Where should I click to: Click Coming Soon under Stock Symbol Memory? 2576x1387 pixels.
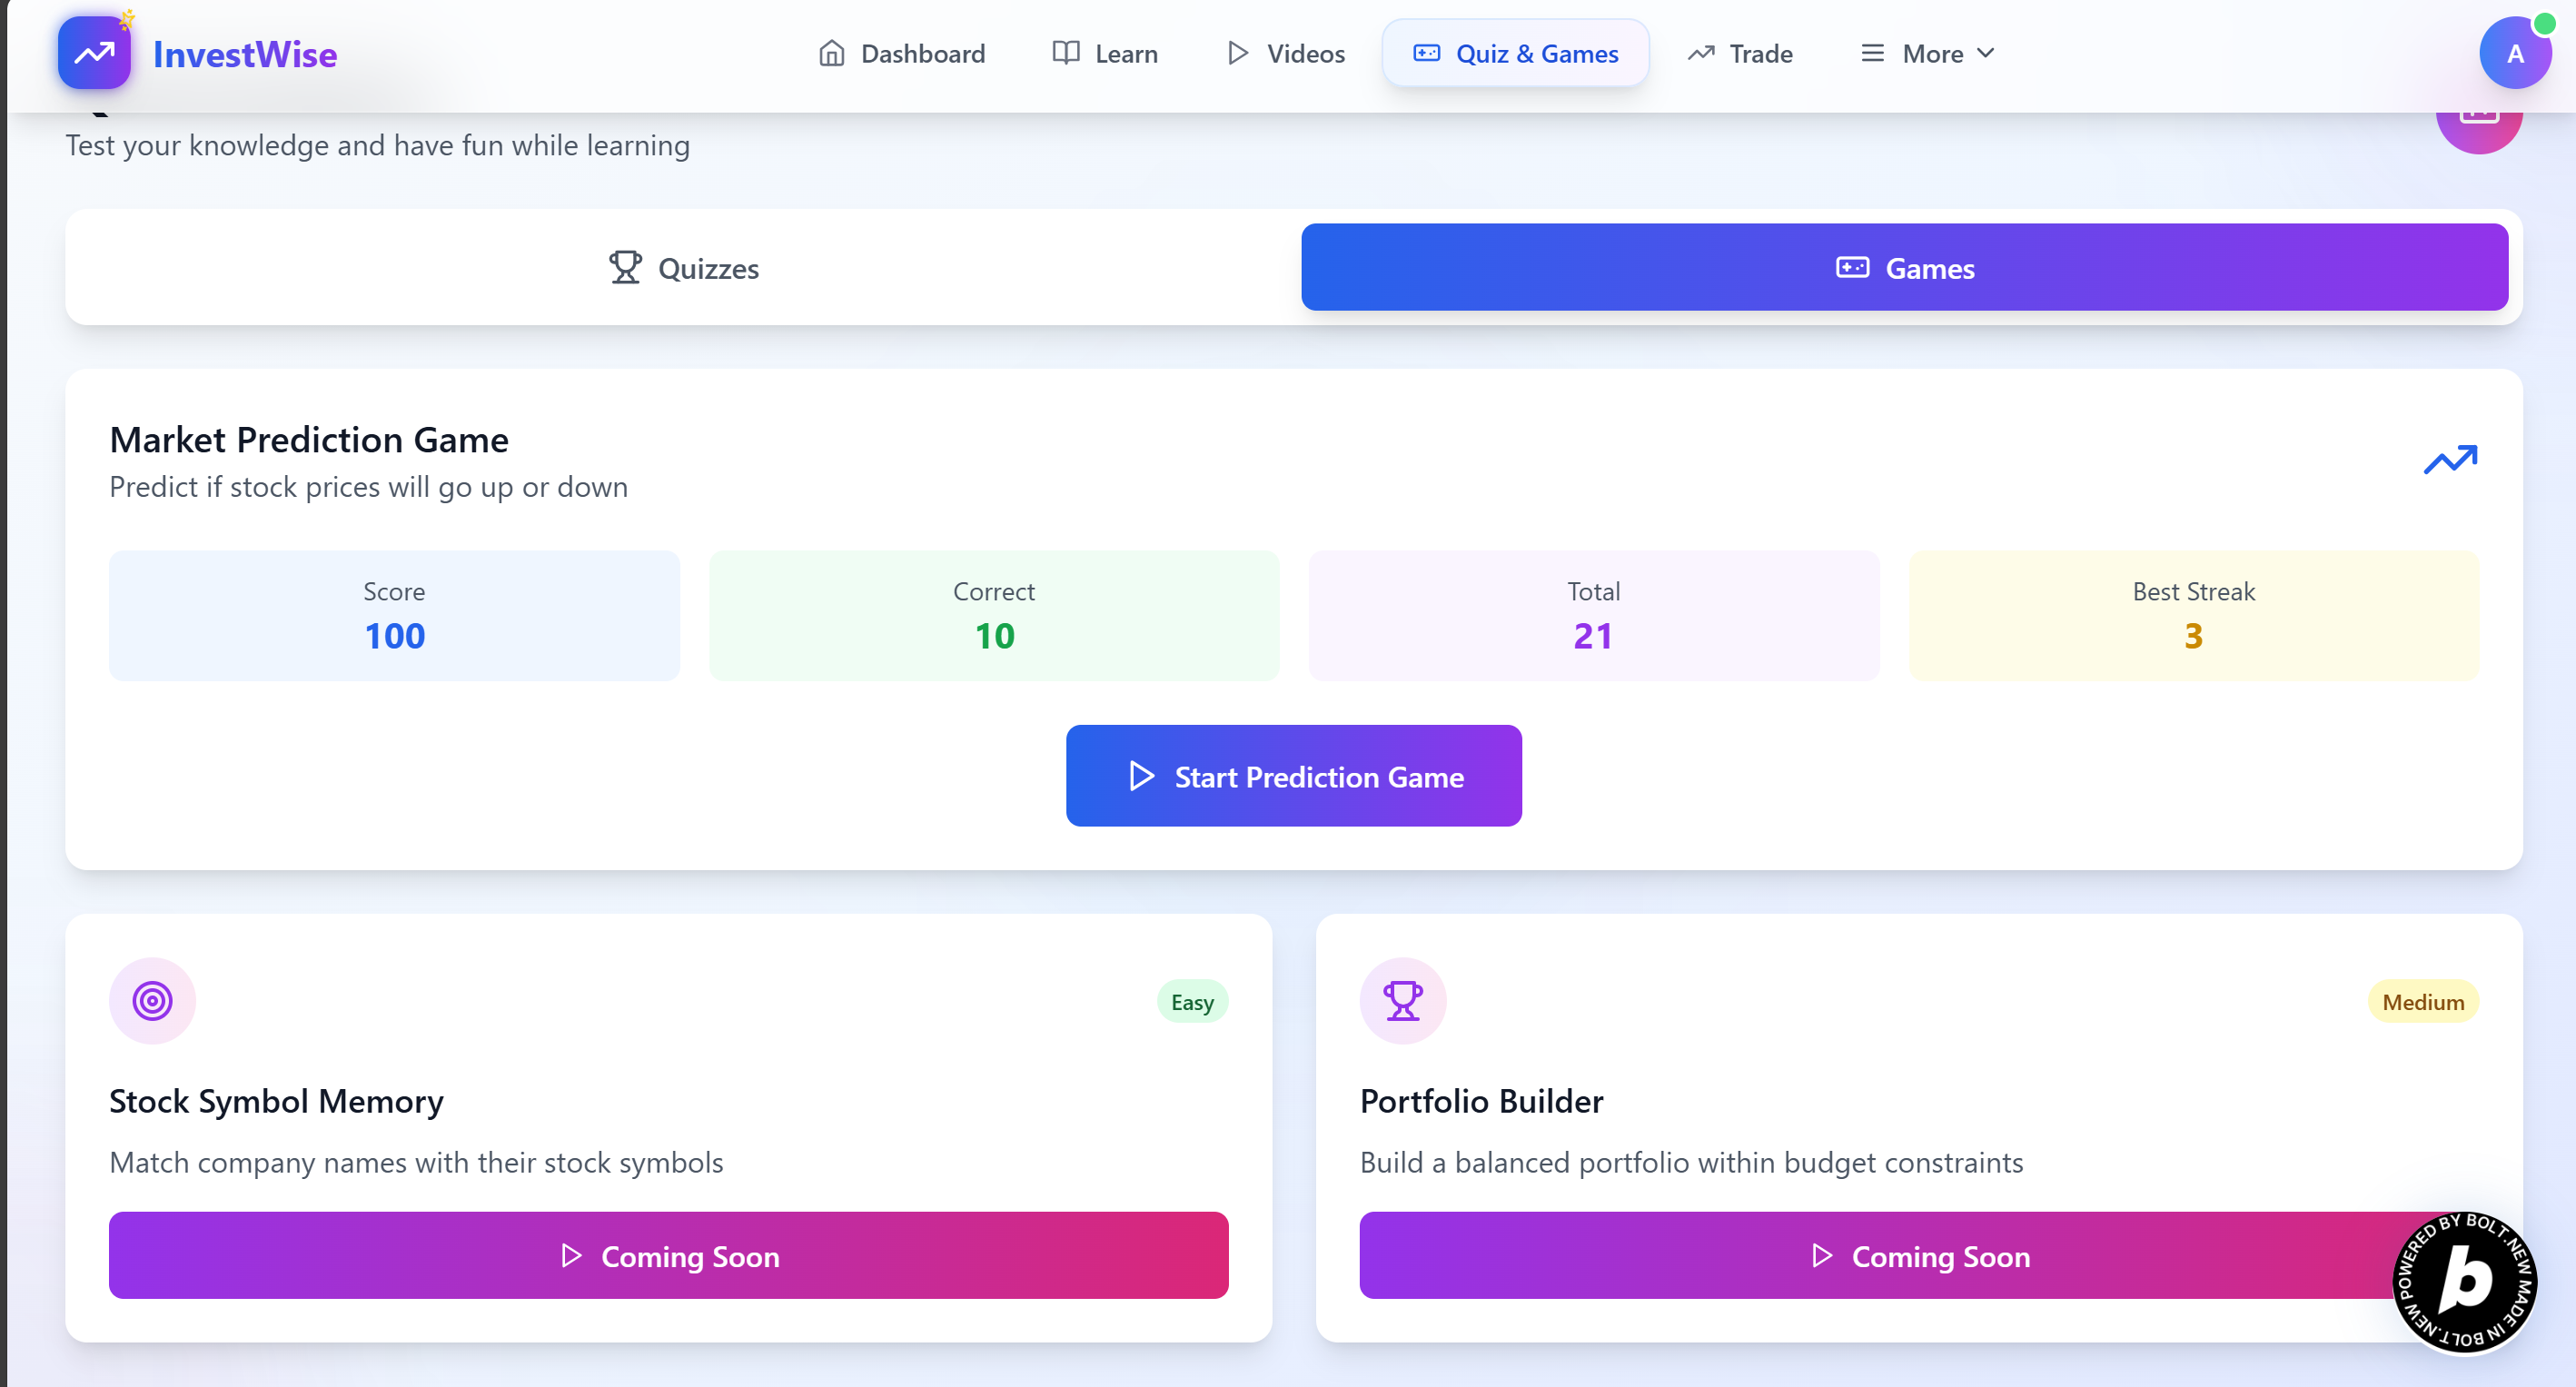pyautogui.click(x=668, y=1255)
